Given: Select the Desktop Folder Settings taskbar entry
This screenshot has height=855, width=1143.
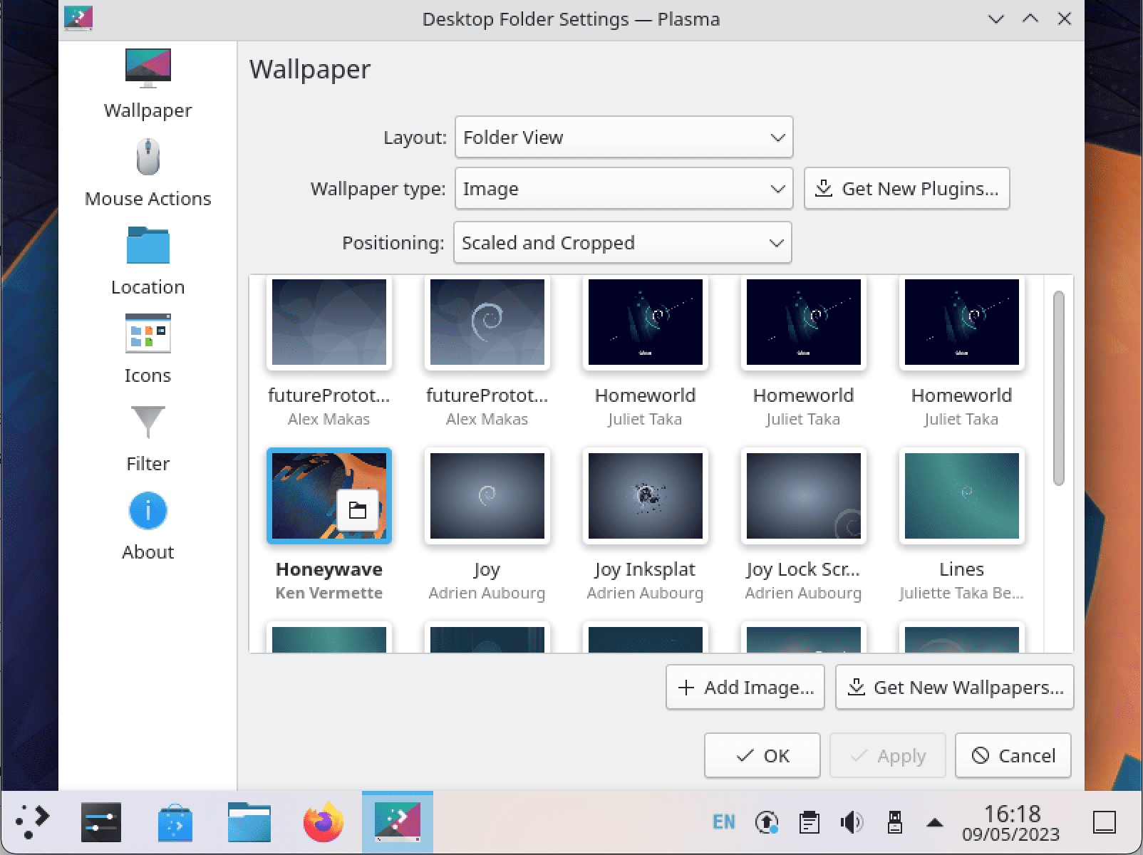Looking at the screenshot, I should [398, 822].
